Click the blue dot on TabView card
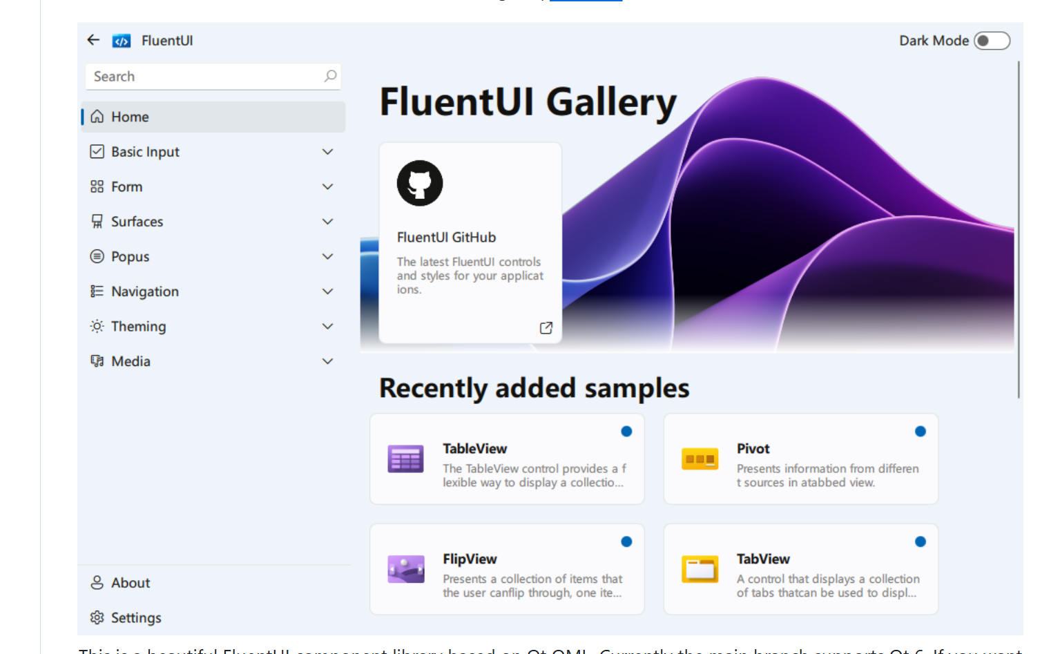The height and width of the screenshot is (654, 1060). tap(921, 542)
